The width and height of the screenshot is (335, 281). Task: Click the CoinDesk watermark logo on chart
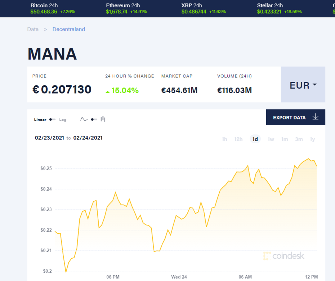click(284, 256)
